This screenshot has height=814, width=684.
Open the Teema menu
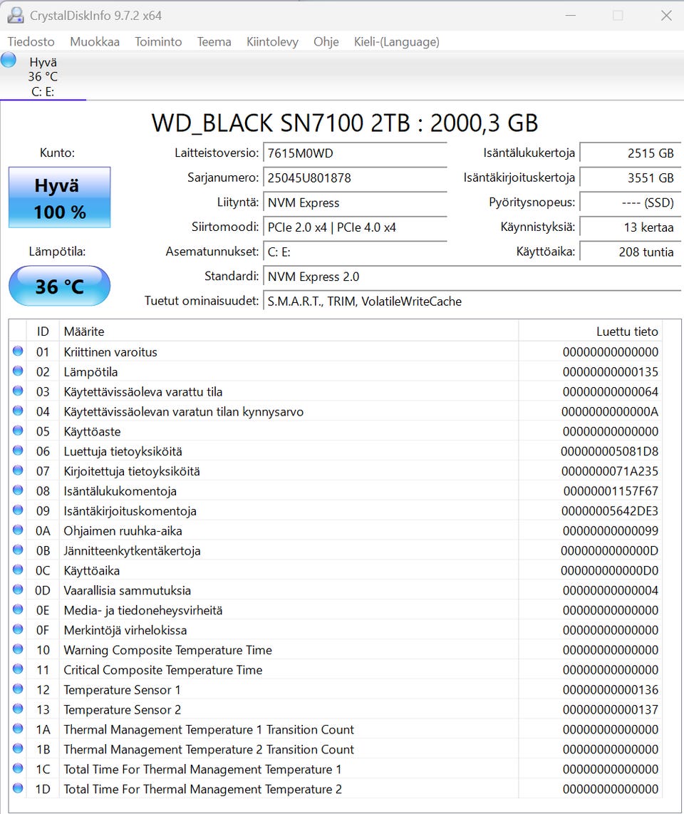click(x=214, y=41)
